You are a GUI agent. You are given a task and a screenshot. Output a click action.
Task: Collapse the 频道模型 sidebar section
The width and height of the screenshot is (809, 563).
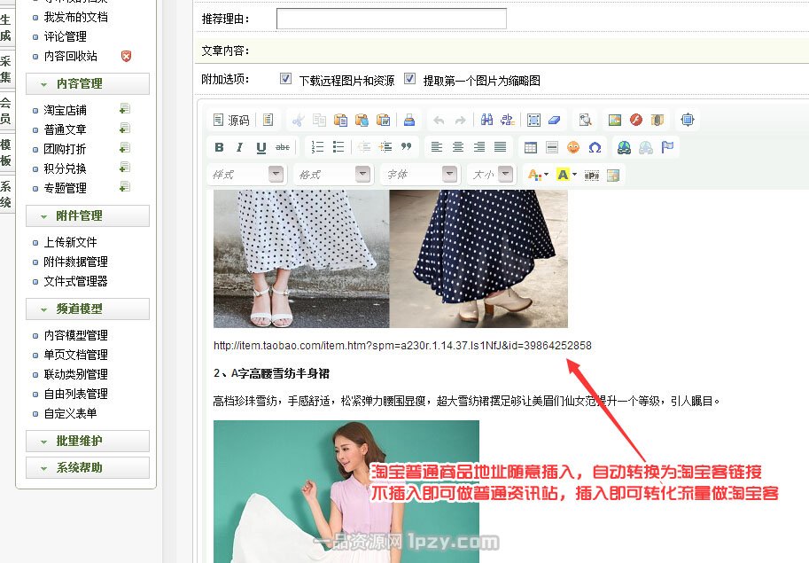click(x=88, y=309)
